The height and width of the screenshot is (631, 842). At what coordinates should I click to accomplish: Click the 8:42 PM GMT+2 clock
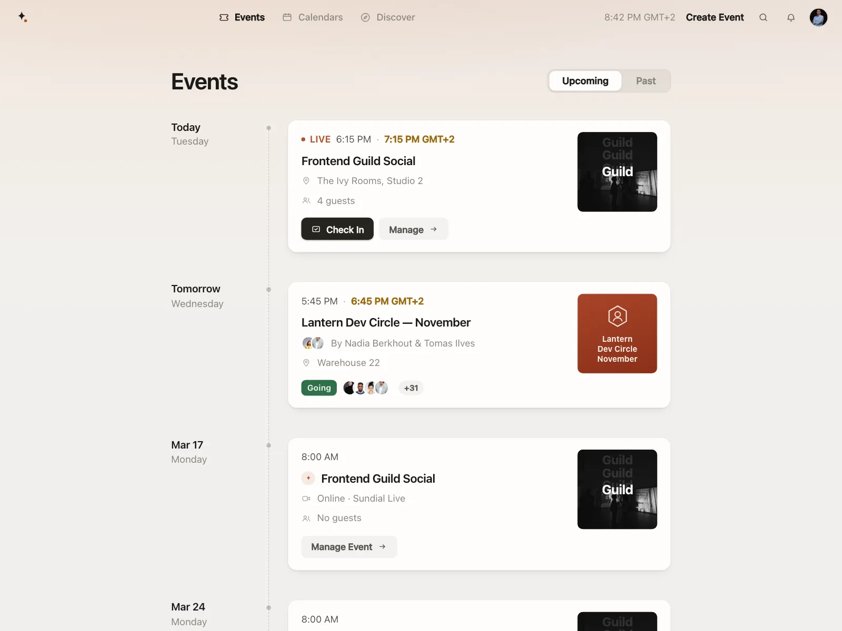(639, 17)
